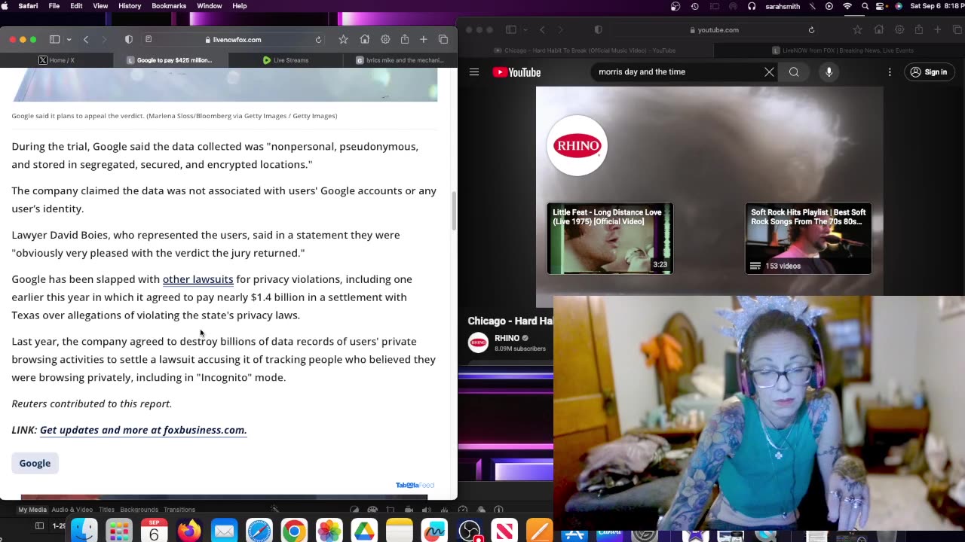Click the YouTube search field
Screen dimensions: 965x542
point(679,72)
